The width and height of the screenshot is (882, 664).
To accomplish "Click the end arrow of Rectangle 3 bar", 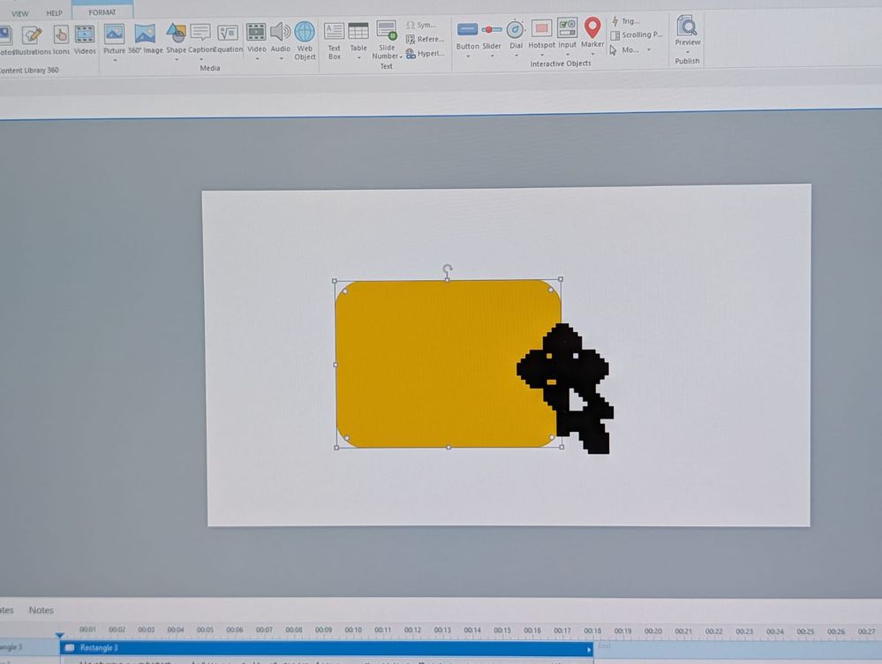I will 589,649.
